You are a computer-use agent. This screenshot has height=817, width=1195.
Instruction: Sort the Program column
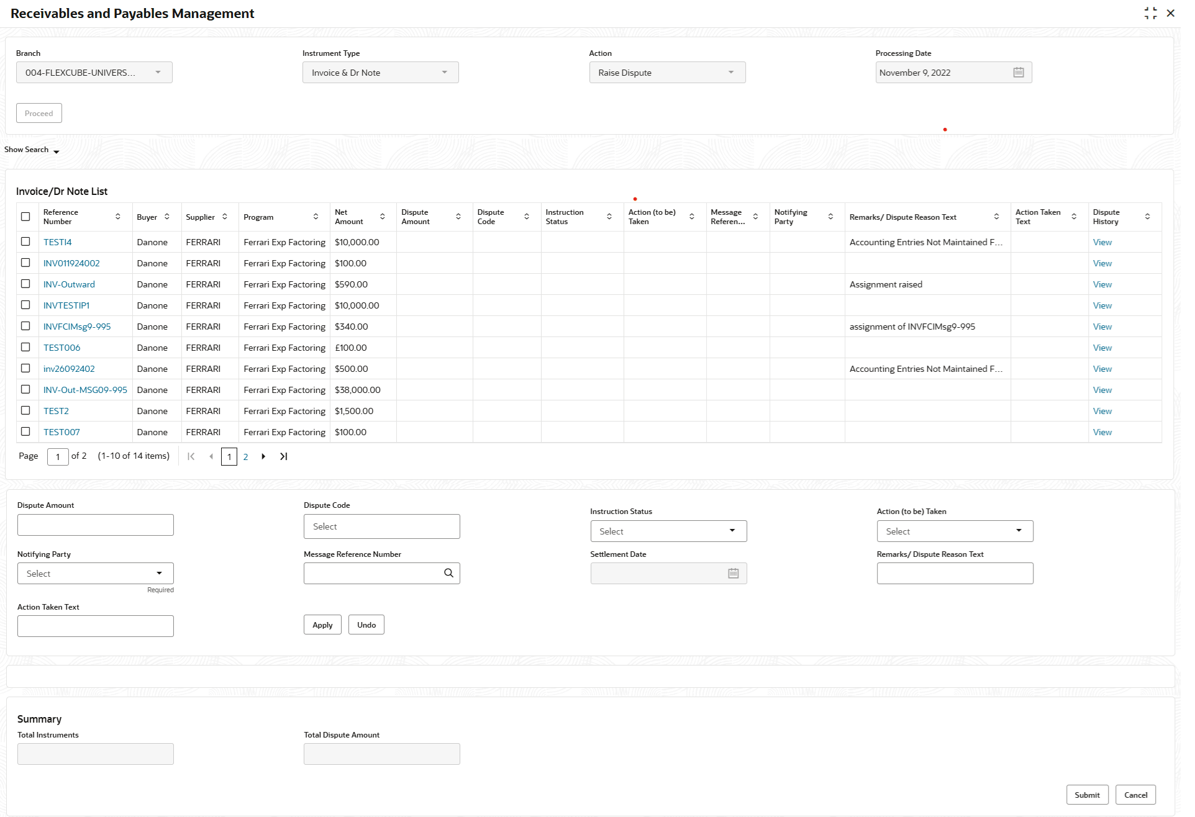pos(316,217)
